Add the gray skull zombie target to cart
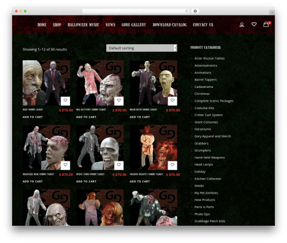 (86, 182)
